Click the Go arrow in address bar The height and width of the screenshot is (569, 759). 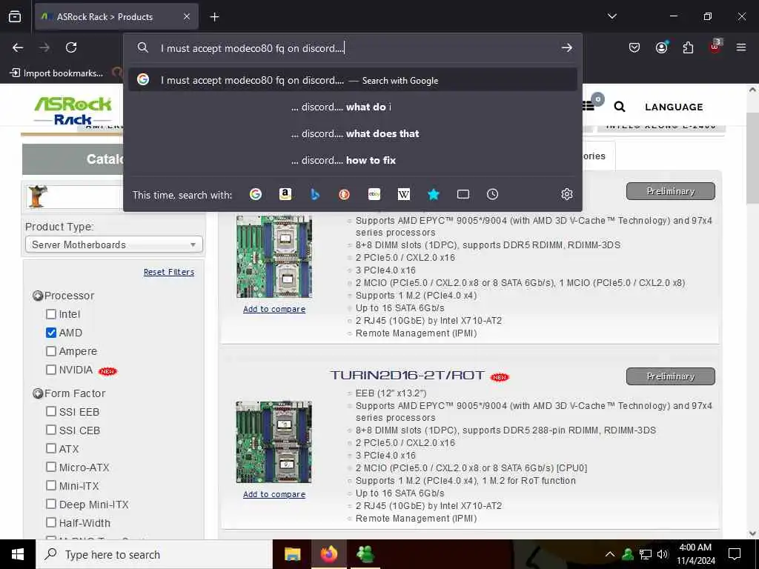[566, 48]
